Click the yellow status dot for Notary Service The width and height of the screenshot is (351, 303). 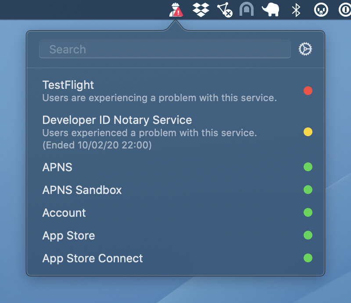point(308,132)
